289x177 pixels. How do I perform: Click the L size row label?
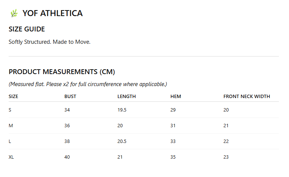[10, 141]
